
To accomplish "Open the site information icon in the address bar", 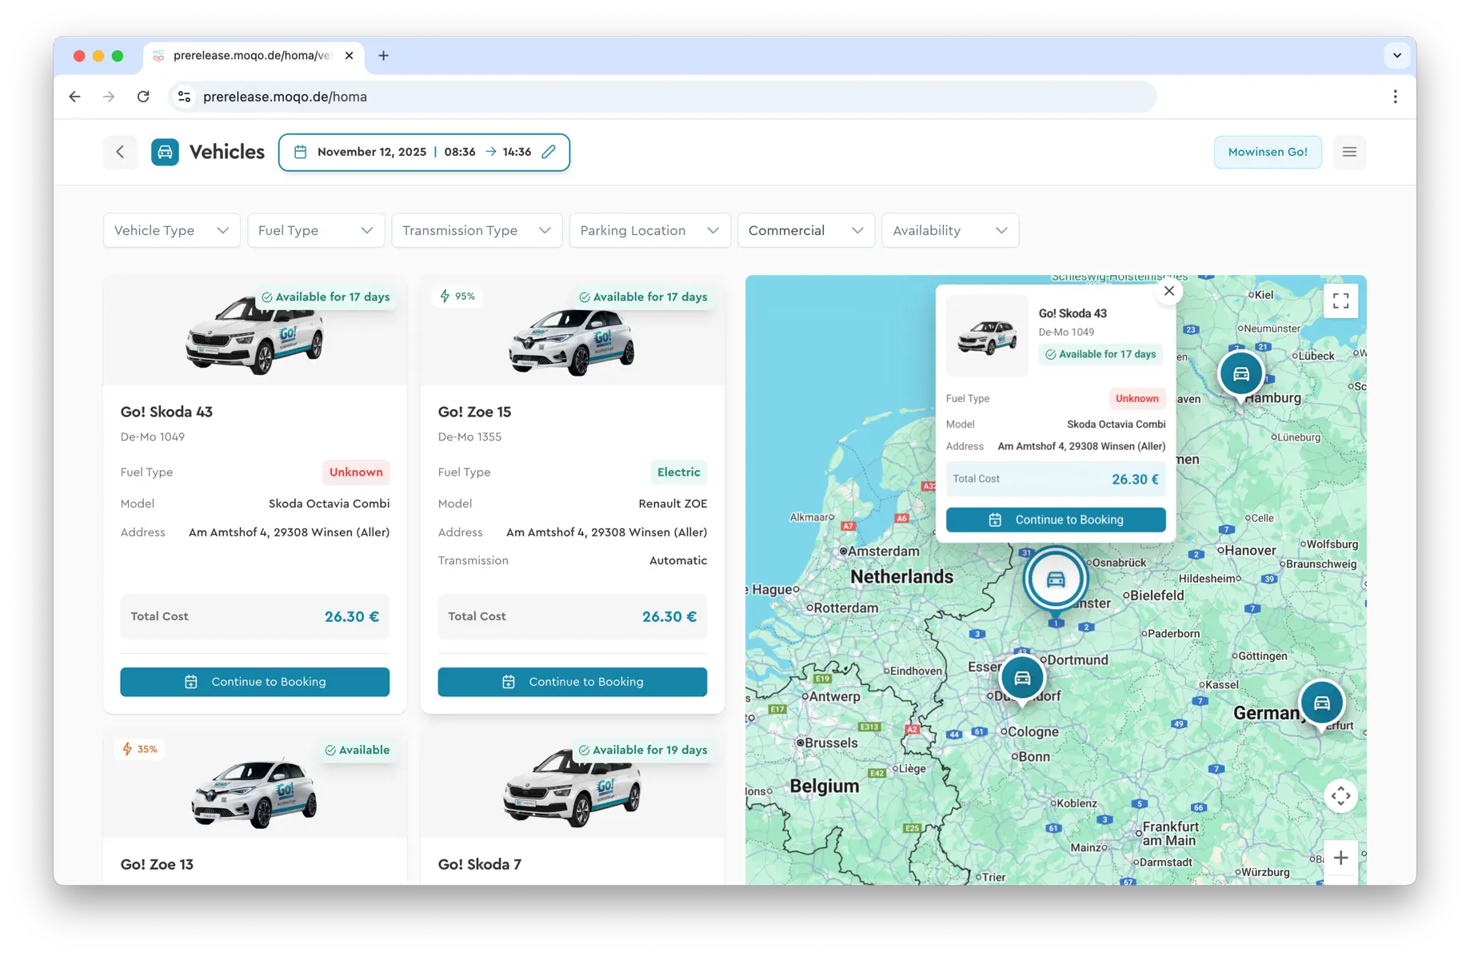I will click(184, 97).
